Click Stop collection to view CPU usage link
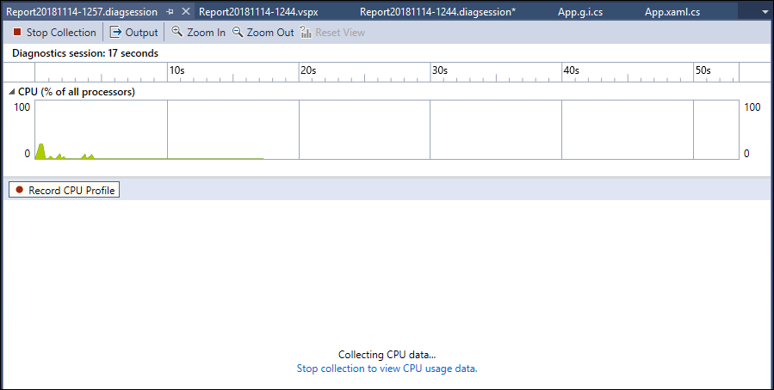This screenshot has width=774, height=390. pos(387,369)
